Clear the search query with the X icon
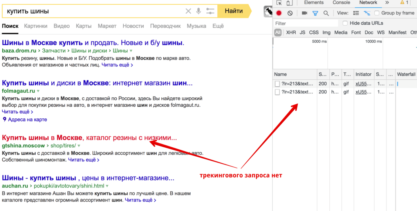Image resolution: width=417 pixels, height=211 pixels. 188,11
